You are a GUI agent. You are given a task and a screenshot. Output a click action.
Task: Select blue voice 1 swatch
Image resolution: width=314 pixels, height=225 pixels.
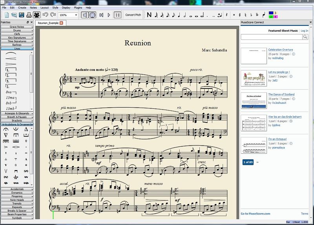(x=271, y=13)
